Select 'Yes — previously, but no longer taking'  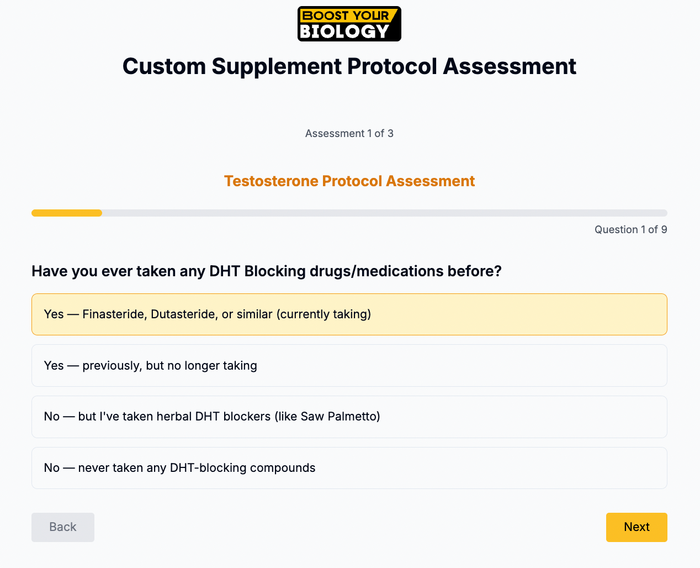(x=349, y=366)
